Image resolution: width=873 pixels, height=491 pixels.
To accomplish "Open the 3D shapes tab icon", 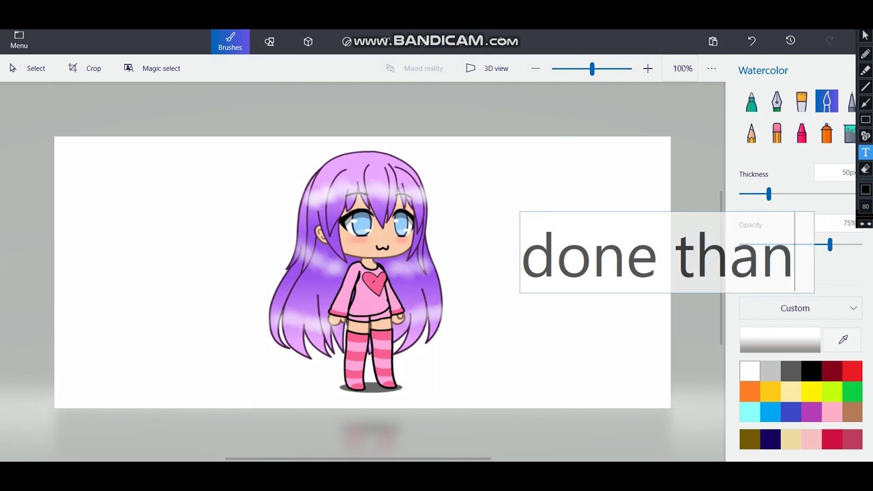I will tap(308, 42).
